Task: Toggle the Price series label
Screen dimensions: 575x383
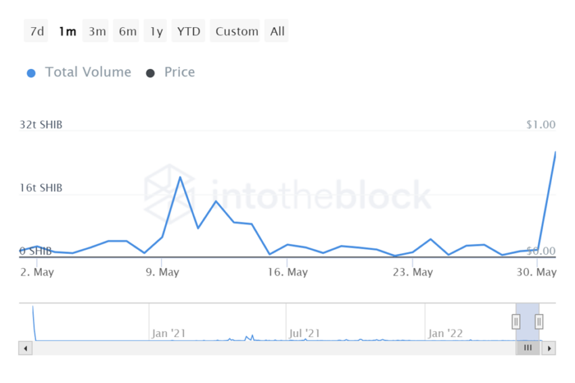Action: pyautogui.click(x=179, y=72)
